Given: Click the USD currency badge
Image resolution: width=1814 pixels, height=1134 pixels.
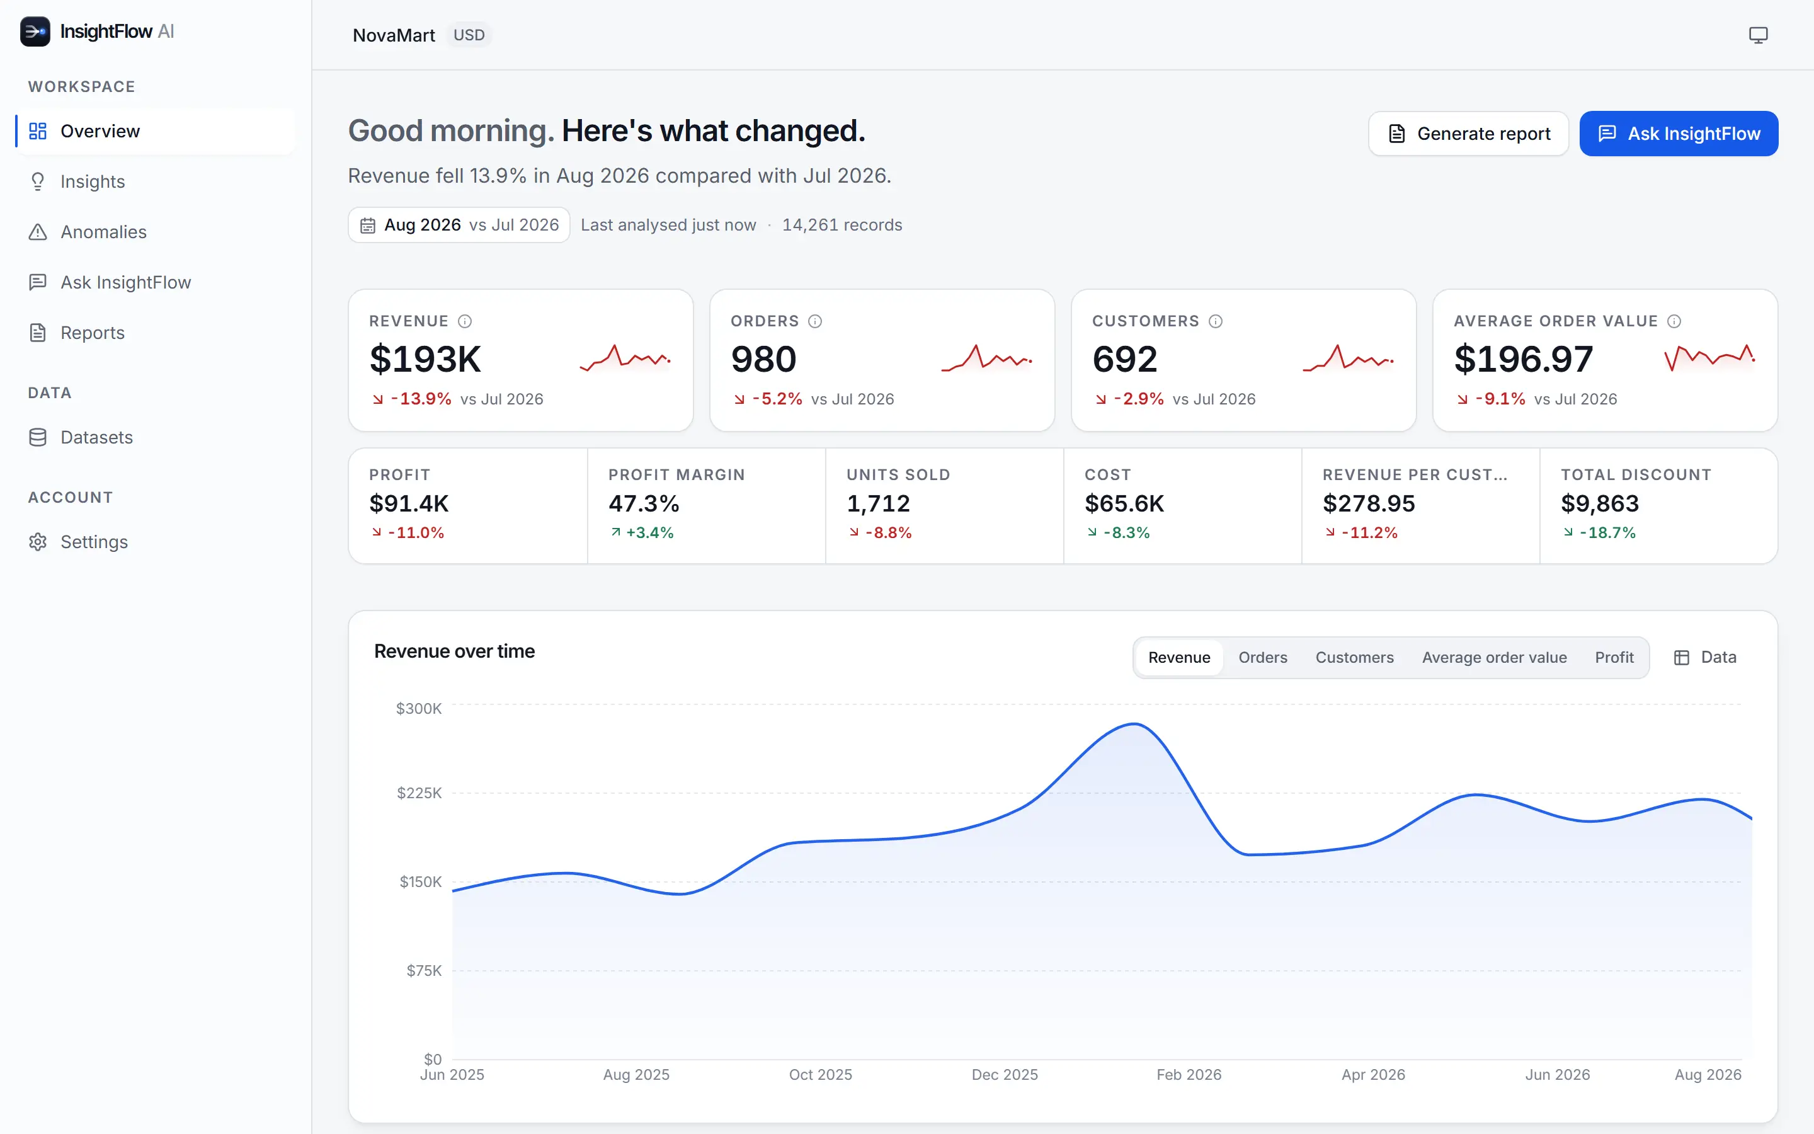Looking at the screenshot, I should point(469,35).
